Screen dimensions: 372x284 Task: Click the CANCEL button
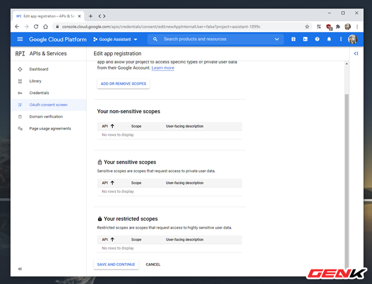coord(153,264)
